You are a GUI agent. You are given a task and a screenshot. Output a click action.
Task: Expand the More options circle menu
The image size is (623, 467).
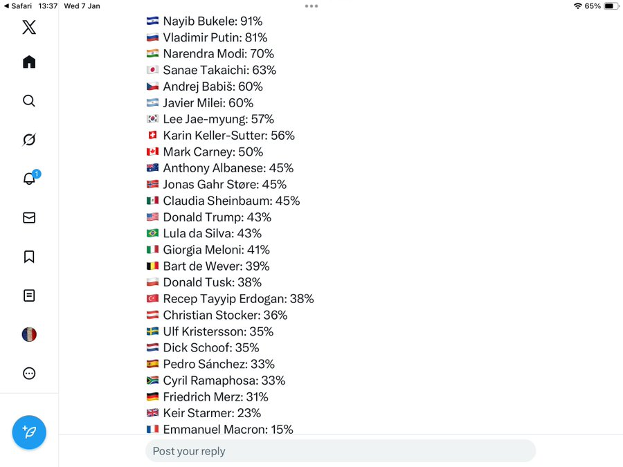(29, 374)
